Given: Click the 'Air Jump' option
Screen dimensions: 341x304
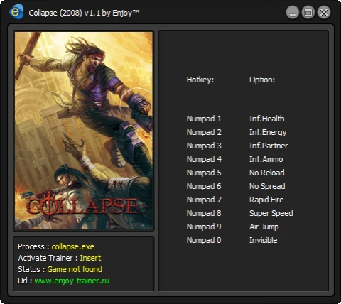Looking at the screenshot, I should tap(264, 227).
